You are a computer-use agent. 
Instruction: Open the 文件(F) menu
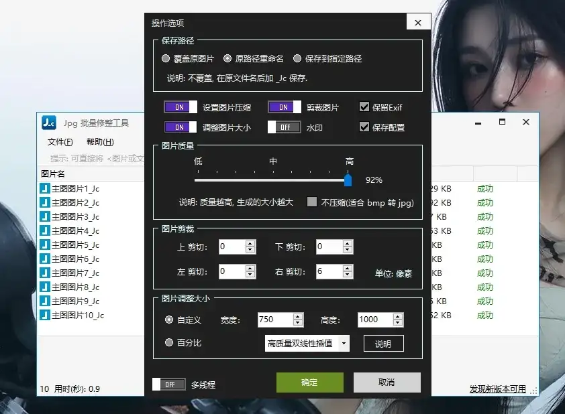click(60, 142)
